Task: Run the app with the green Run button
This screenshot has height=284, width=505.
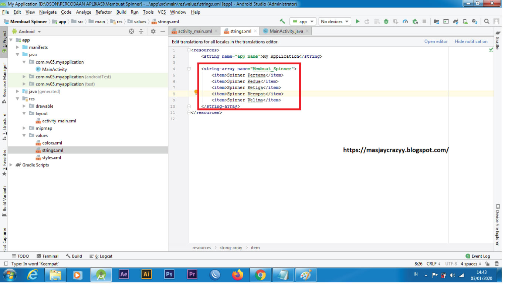Action: click(x=357, y=21)
